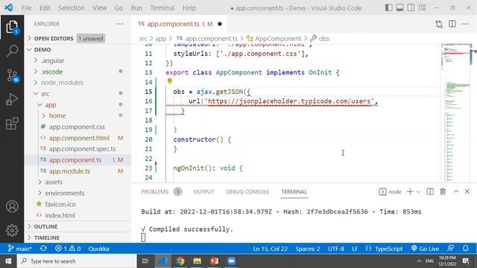
Task: Add a new terminal with plus icon
Action: (410, 191)
